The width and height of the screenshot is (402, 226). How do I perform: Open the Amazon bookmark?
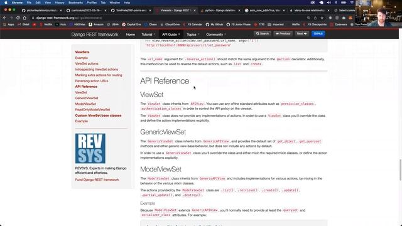click(96, 24)
